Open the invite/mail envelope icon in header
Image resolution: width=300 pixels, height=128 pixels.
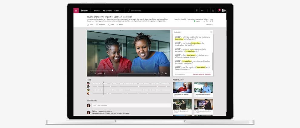tap(202, 11)
